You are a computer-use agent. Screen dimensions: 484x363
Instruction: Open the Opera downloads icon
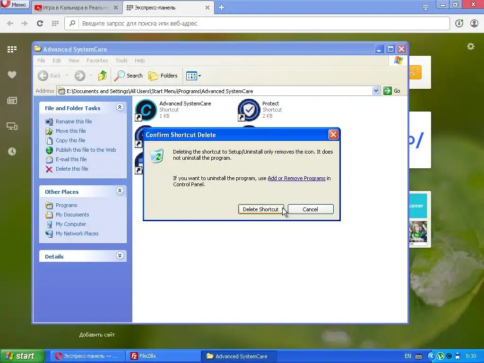459,23
